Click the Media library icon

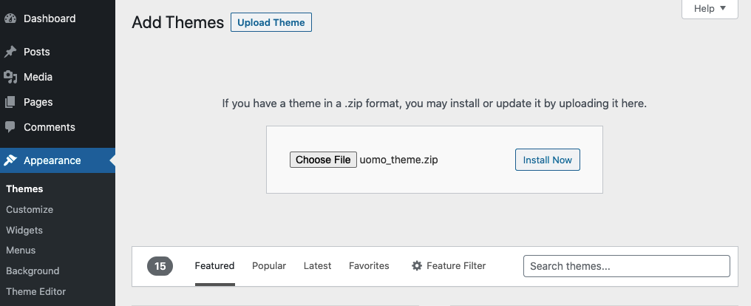[x=10, y=77]
